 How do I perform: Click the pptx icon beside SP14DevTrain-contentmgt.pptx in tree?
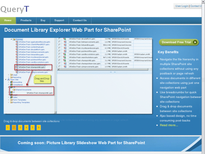click(17, 47)
